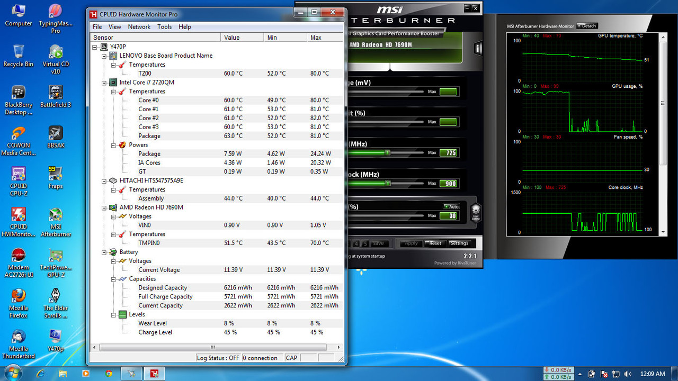Launch The Elder Scrolls shortcut
Viewport: 678px width, 381px height.
(x=56, y=304)
